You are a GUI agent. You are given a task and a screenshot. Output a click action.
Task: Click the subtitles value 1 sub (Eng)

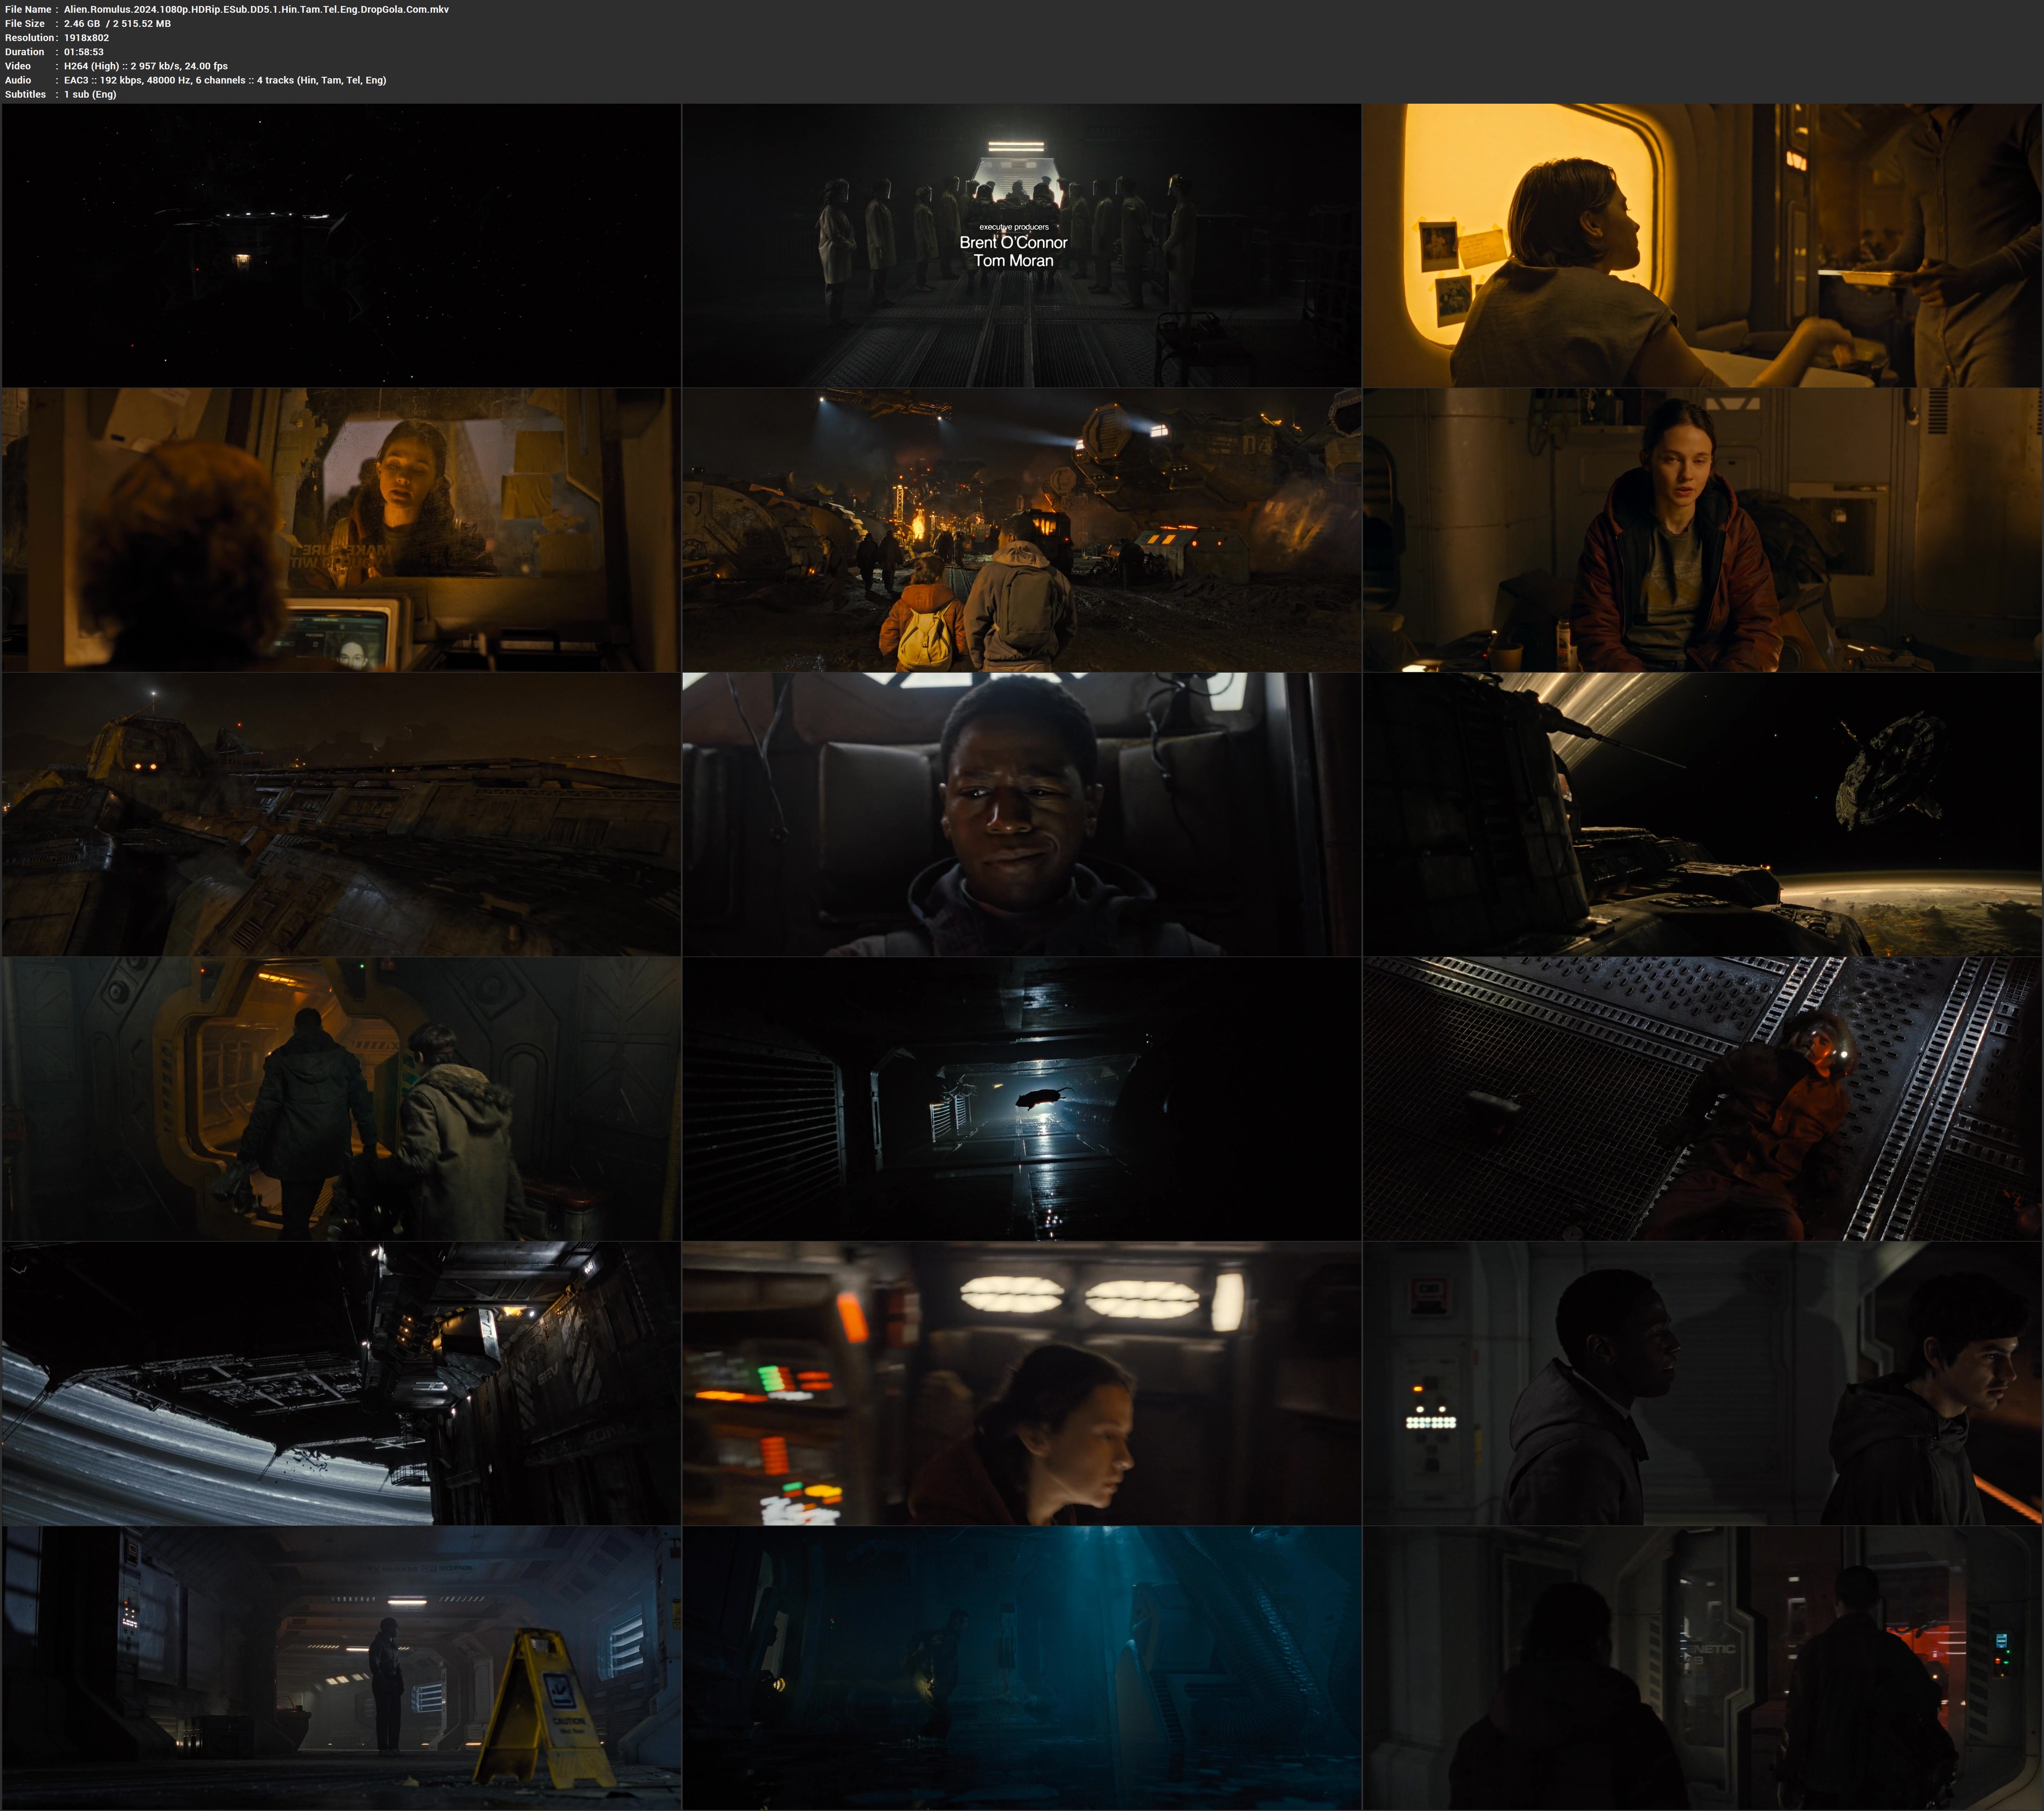pyautogui.click(x=90, y=94)
